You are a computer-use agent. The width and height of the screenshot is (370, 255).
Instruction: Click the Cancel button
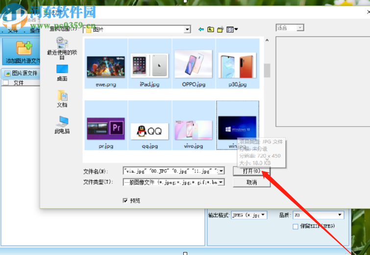coord(251,182)
